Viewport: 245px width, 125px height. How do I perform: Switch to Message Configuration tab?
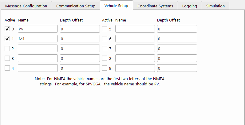(26, 6)
